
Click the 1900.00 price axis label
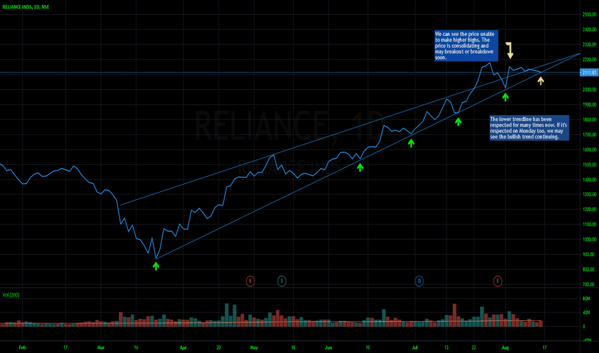pyautogui.click(x=589, y=105)
